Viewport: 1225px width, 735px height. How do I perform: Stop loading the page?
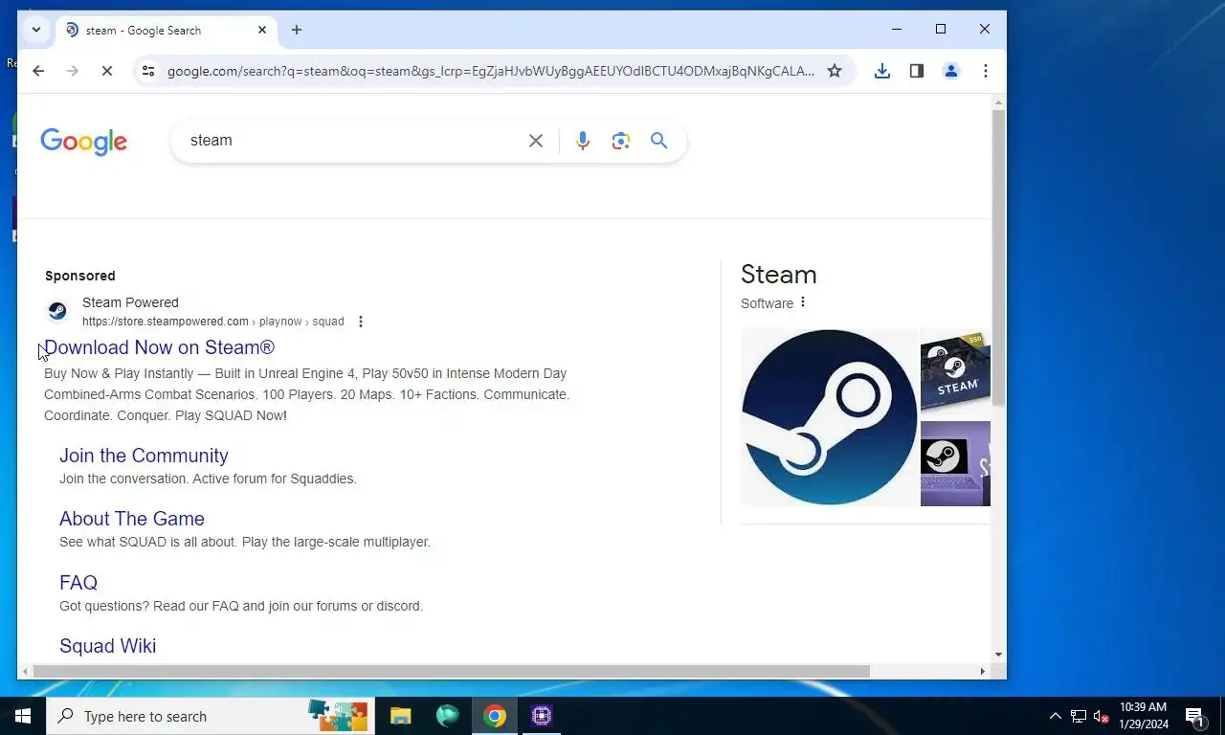(107, 71)
